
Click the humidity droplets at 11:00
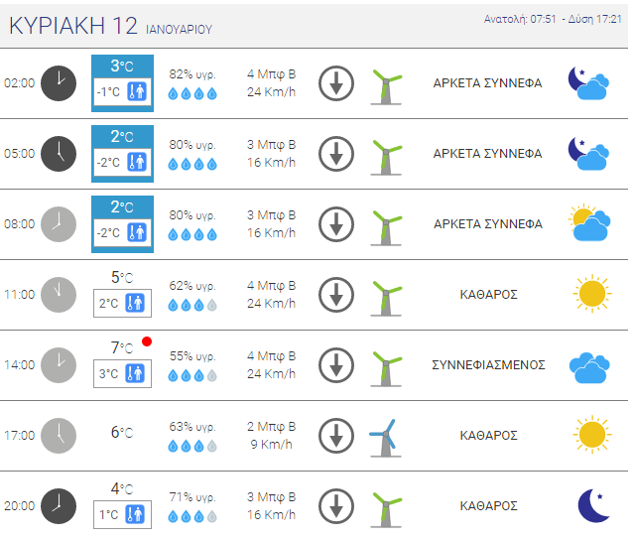pos(193,305)
